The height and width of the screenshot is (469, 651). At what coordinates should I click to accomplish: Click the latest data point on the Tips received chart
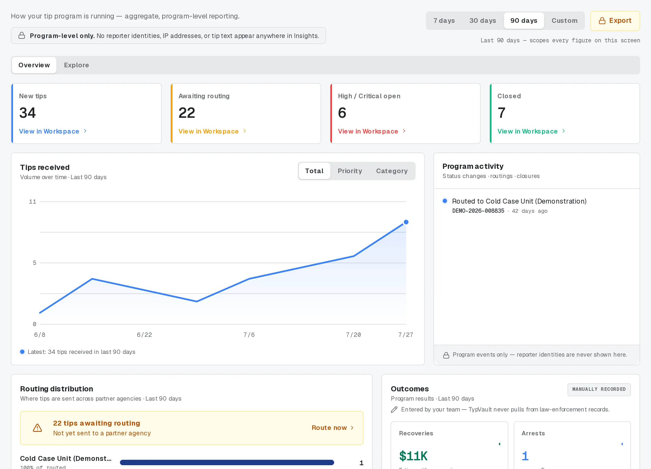tap(406, 222)
